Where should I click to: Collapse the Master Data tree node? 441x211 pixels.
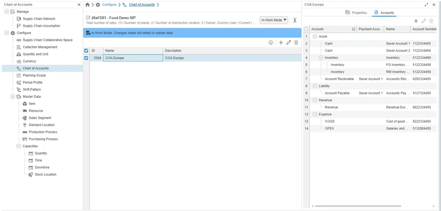12,97
